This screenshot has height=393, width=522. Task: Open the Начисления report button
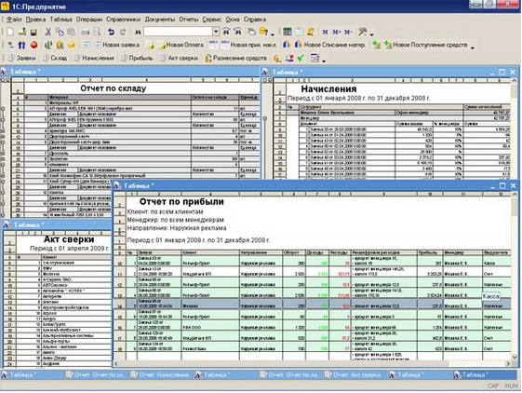94,58
